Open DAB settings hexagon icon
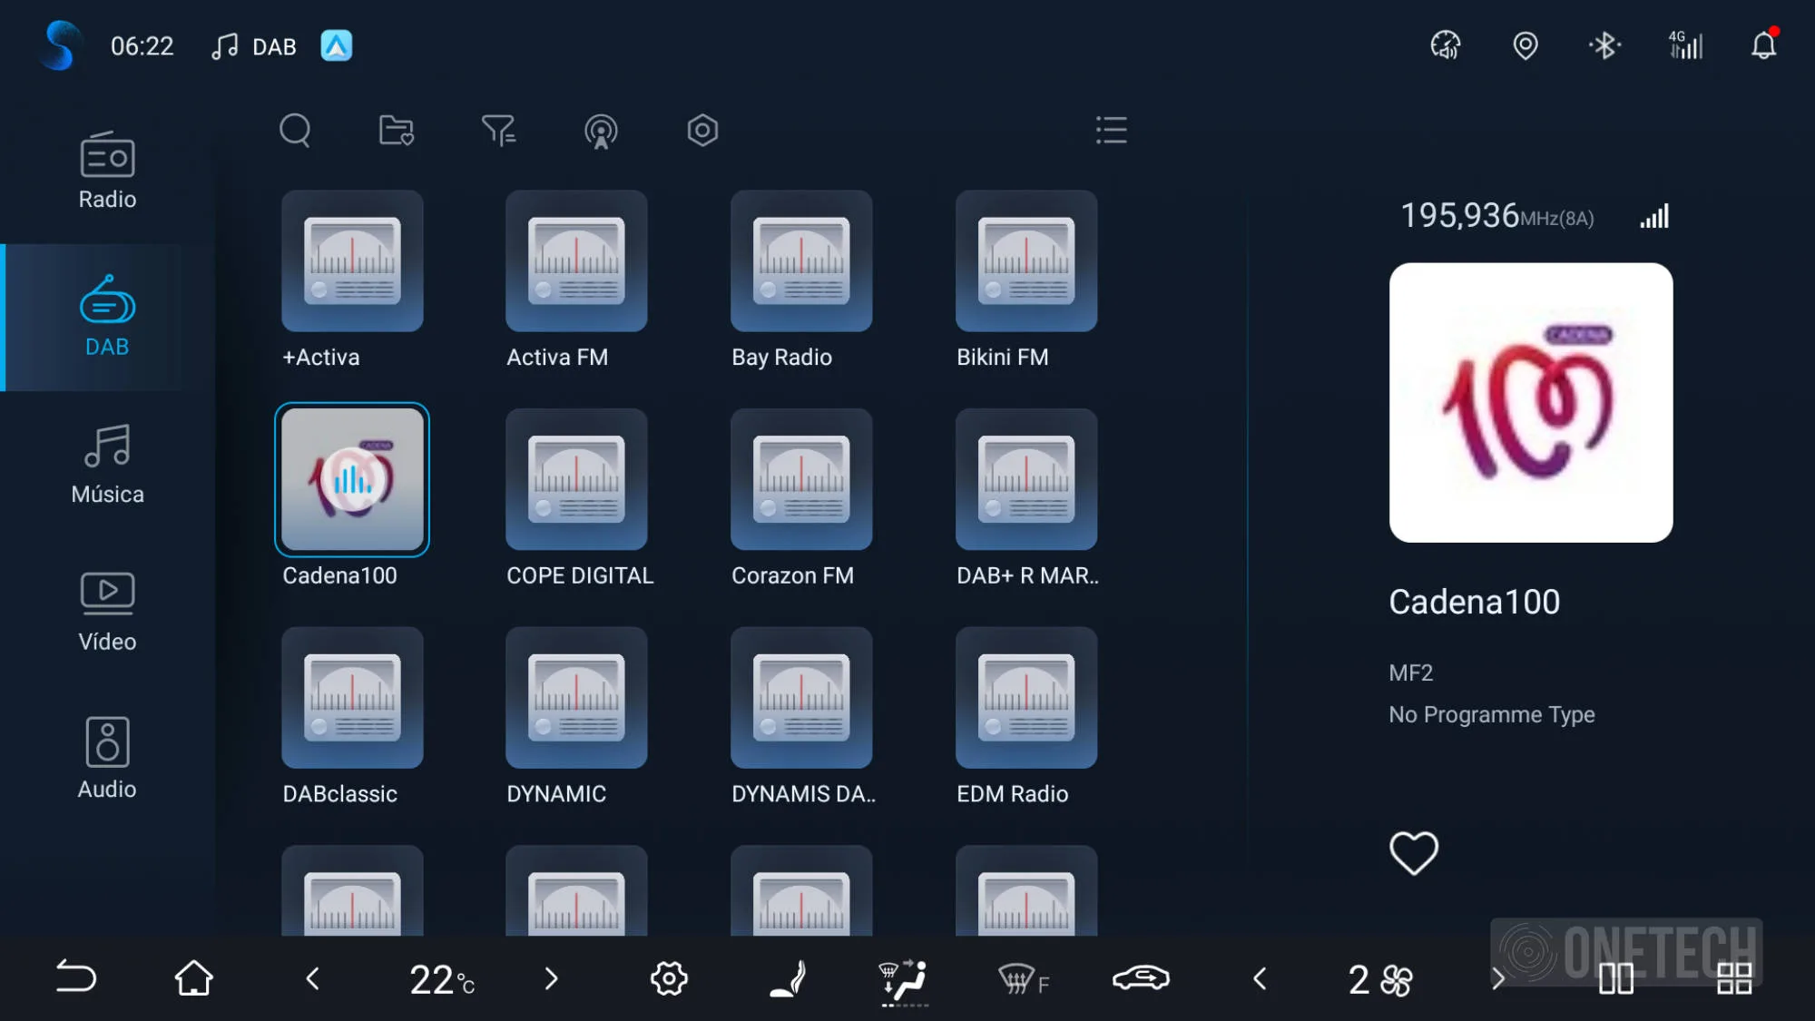The width and height of the screenshot is (1815, 1021). pyautogui.click(x=702, y=131)
